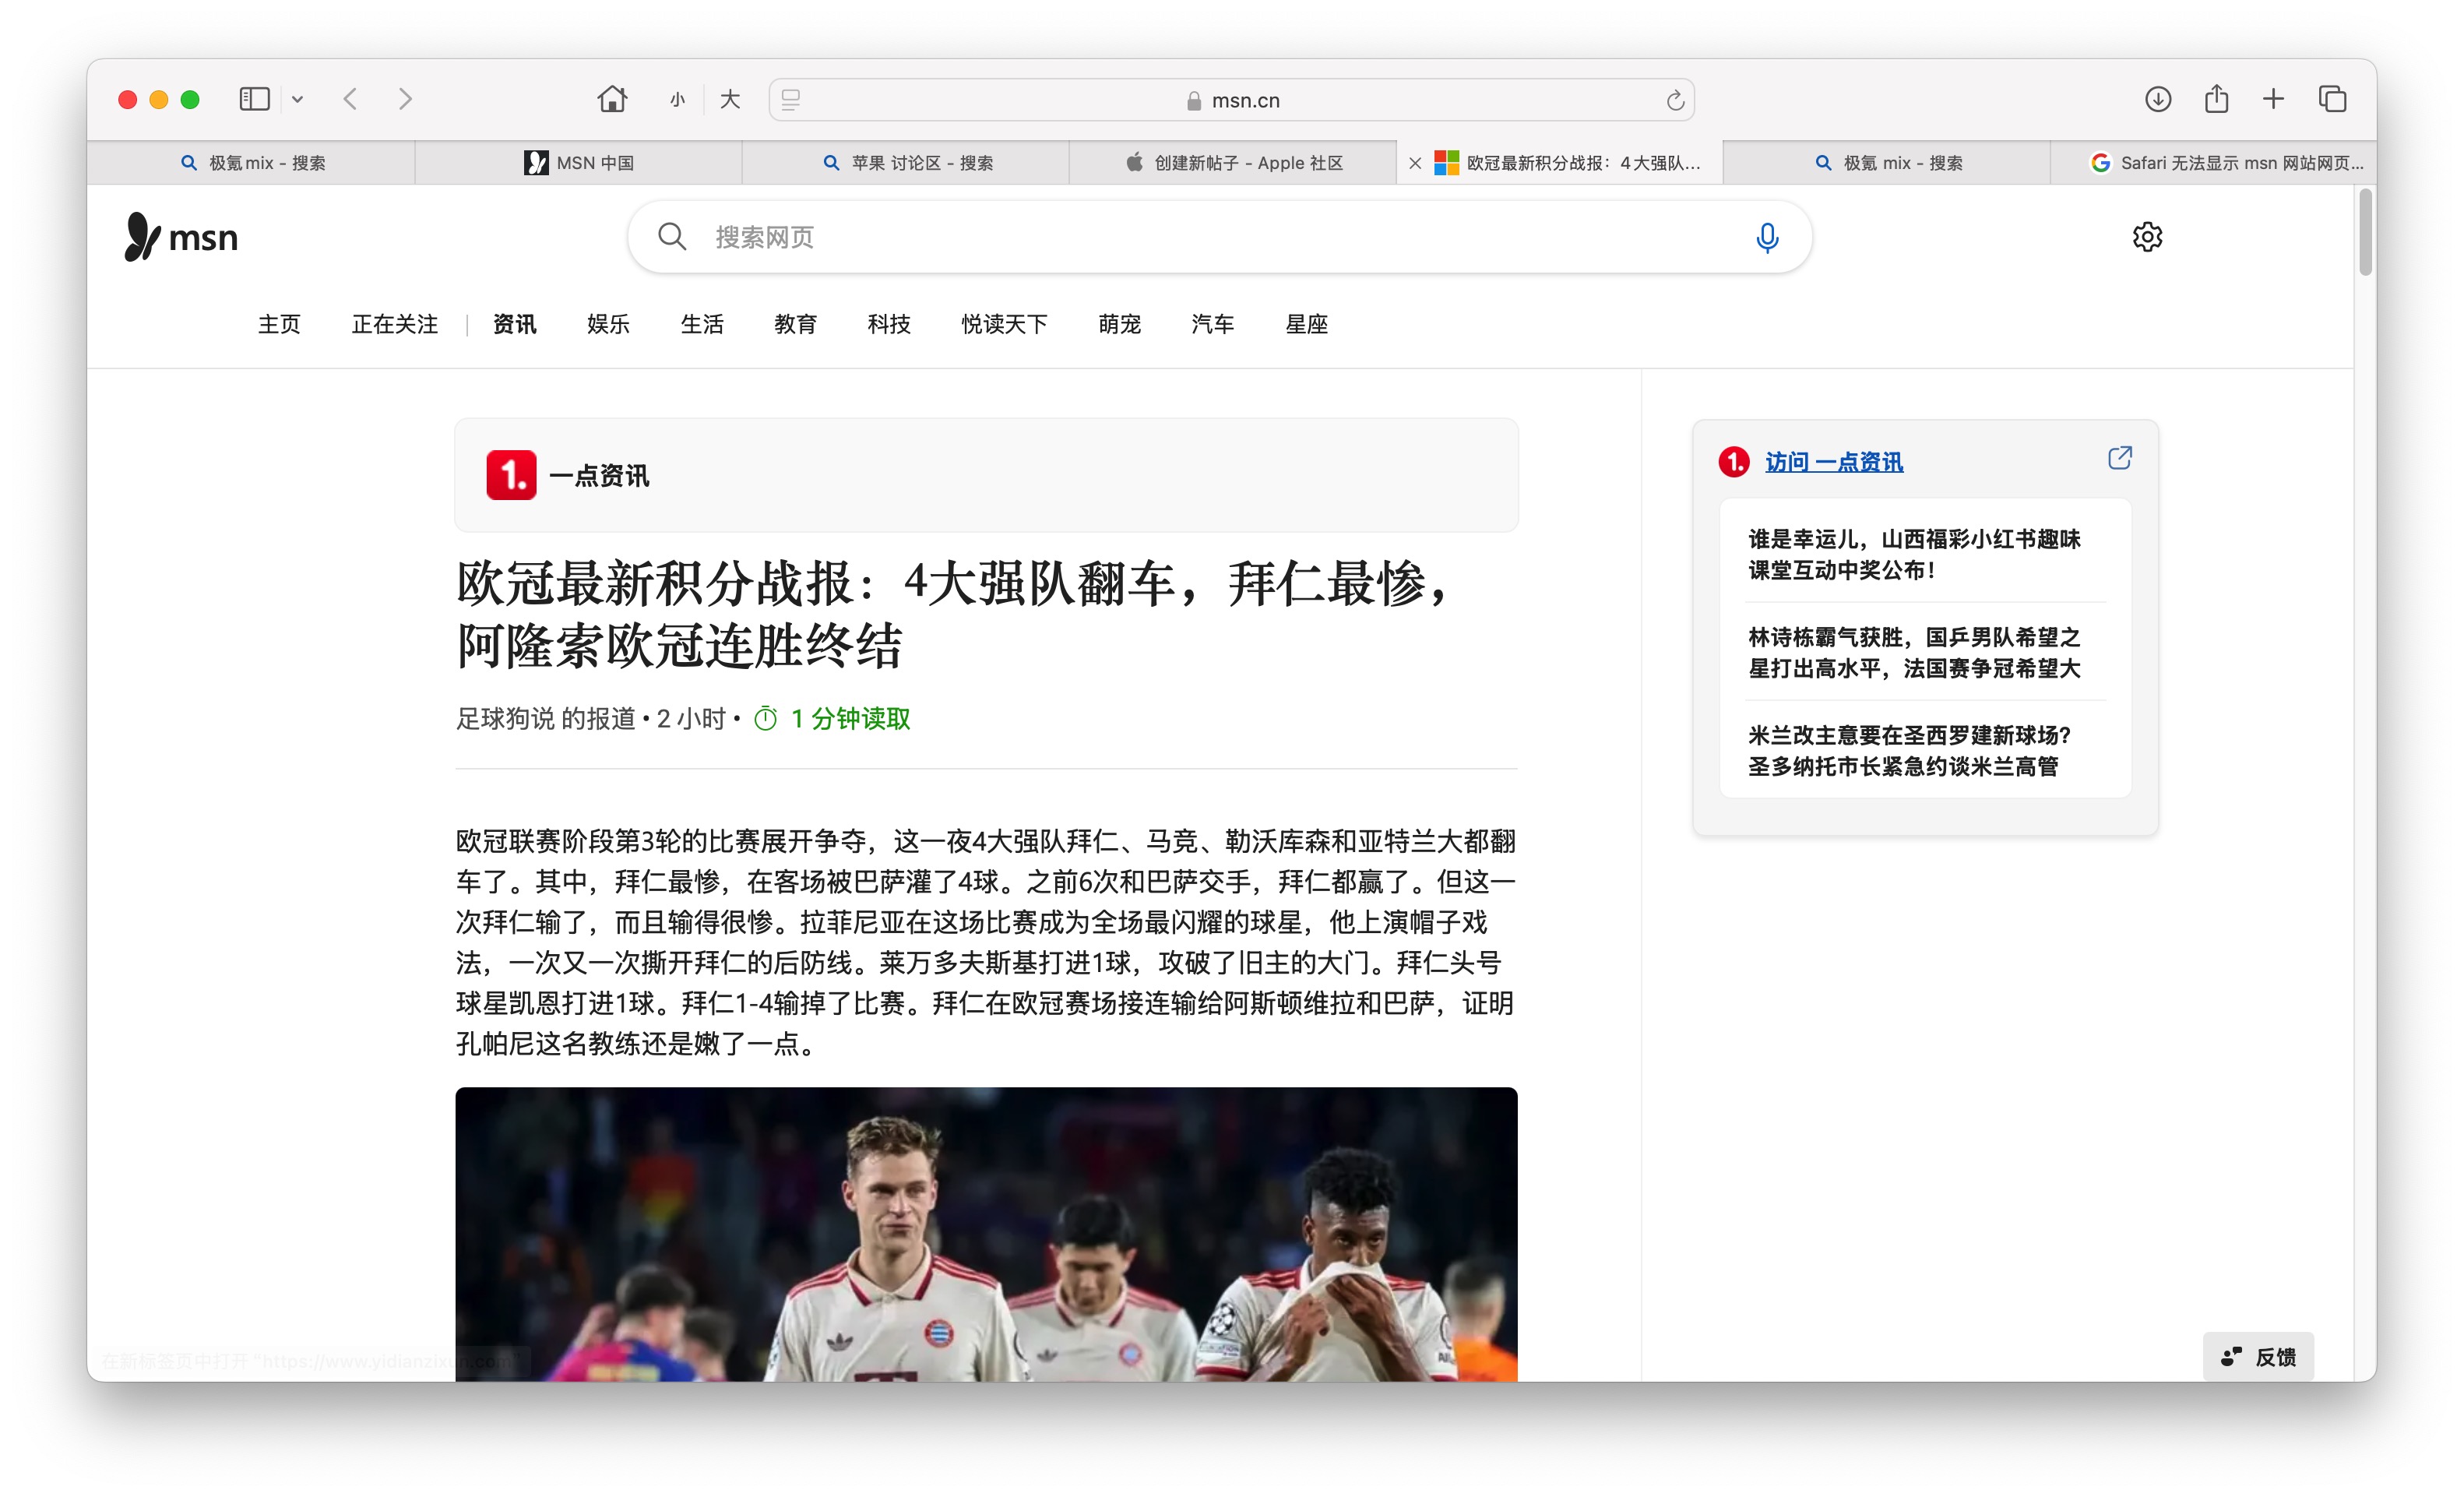
Task: Open tab overview icon
Action: tap(2332, 99)
